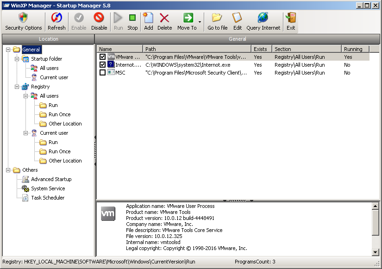Viewport: 382px width, 269px height.
Task: Select System Service in the tree
Action: pyautogui.click(x=48, y=188)
